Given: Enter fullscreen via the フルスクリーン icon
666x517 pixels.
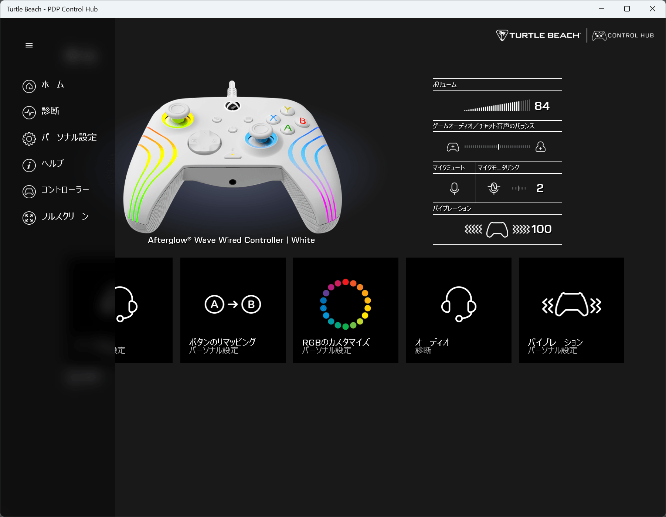Looking at the screenshot, I should (29, 218).
